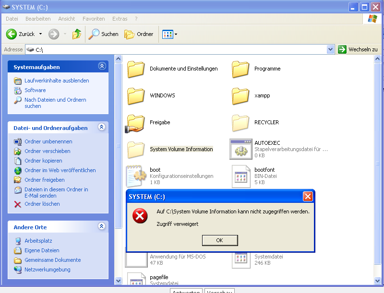
Task: Toggle the Ordner folder pane
Action: coord(139,34)
